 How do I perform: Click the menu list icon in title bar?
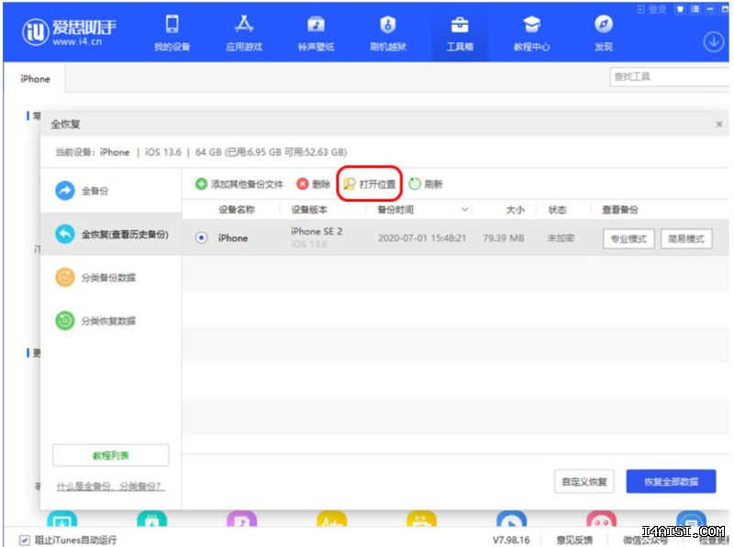pyautogui.click(x=695, y=9)
